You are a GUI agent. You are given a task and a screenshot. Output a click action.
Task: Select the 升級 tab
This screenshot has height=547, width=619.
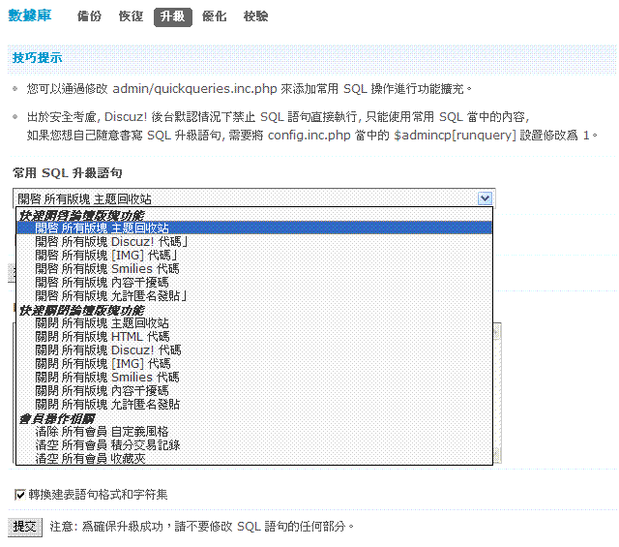(173, 17)
